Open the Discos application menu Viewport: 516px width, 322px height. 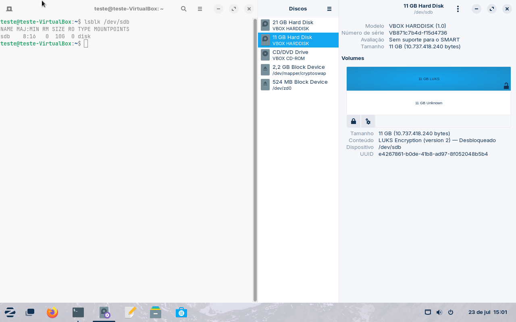point(329,9)
